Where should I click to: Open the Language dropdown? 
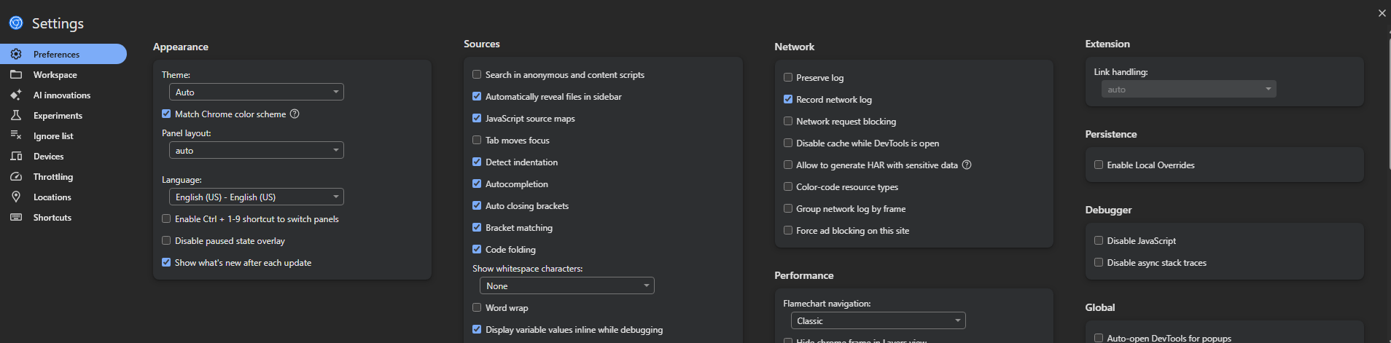click(257, 197)
